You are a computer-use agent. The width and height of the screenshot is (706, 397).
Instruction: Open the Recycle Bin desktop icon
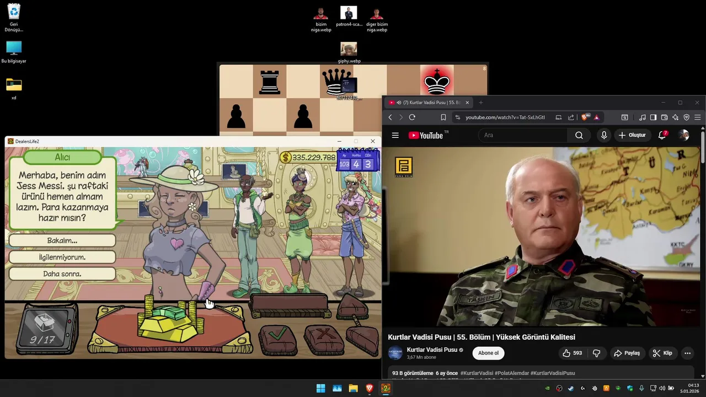[x=14, y=18]
